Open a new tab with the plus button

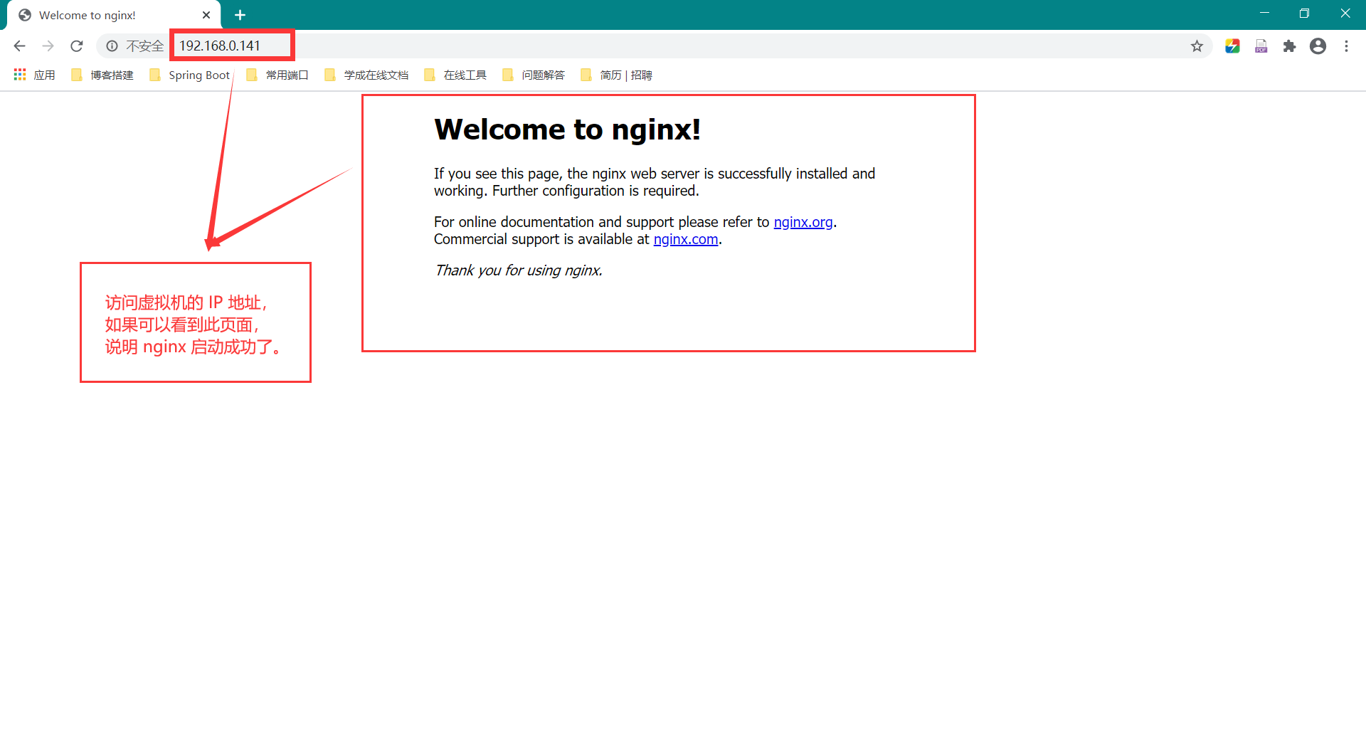(x=240, y=15)
